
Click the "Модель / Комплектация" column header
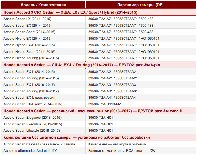(x=43, y=5)
